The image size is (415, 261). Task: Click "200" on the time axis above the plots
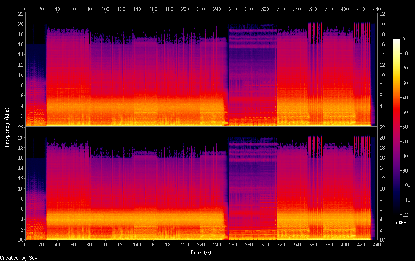(185, 9)
